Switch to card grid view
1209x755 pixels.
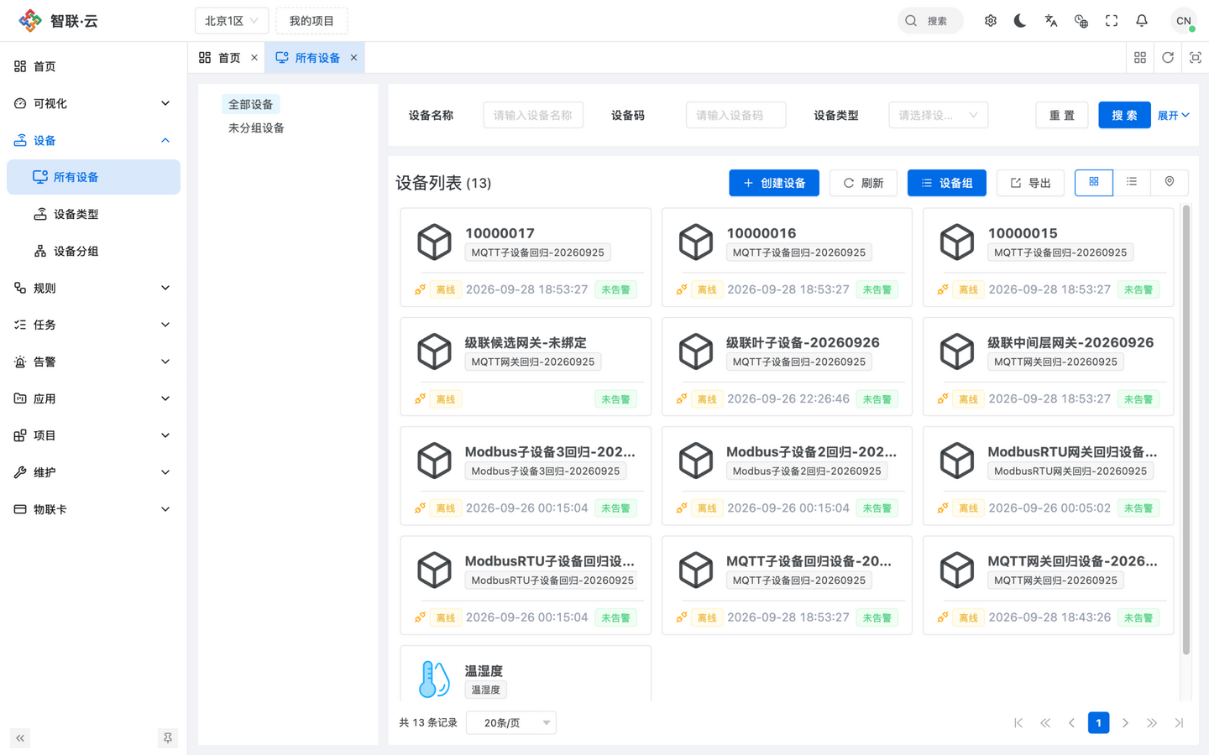pyautogui.click(x=1094, y=182)
